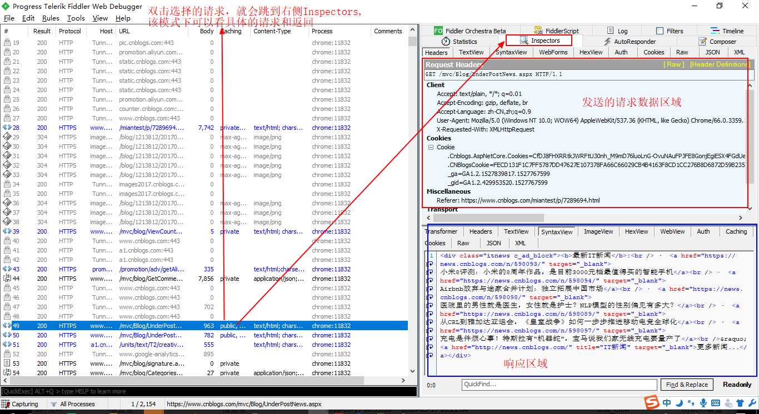Open the Help menu
The height and width of the screenshot is (414, 759).
[123, 18]
